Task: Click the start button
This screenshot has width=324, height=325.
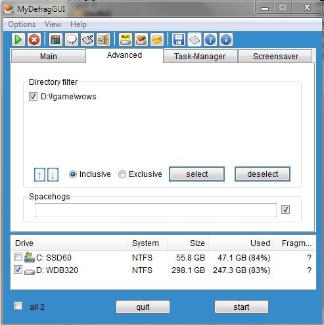Action: 241,307
